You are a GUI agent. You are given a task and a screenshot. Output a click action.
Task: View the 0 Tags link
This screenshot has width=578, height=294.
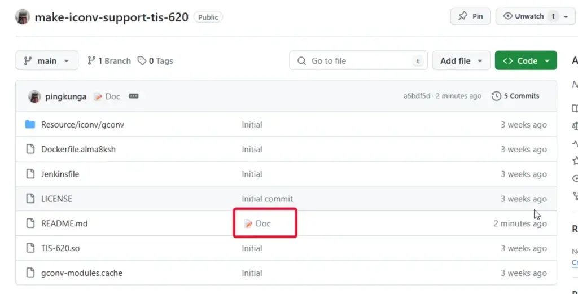(x=155, y=61)
